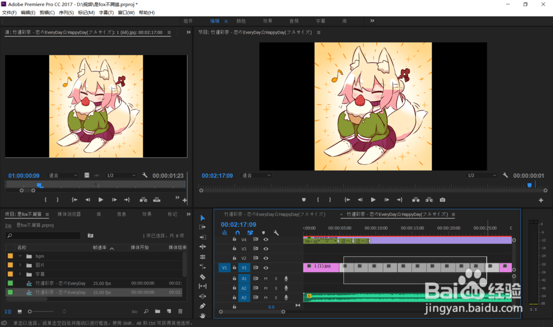Select the Slide tool
The width and height of the screenshot is (553, 327).
(202, 297)
